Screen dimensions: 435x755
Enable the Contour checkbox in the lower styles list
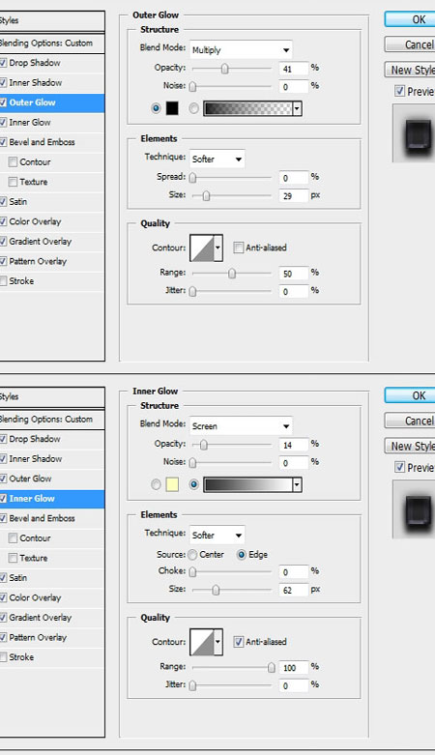click(13, 537)
